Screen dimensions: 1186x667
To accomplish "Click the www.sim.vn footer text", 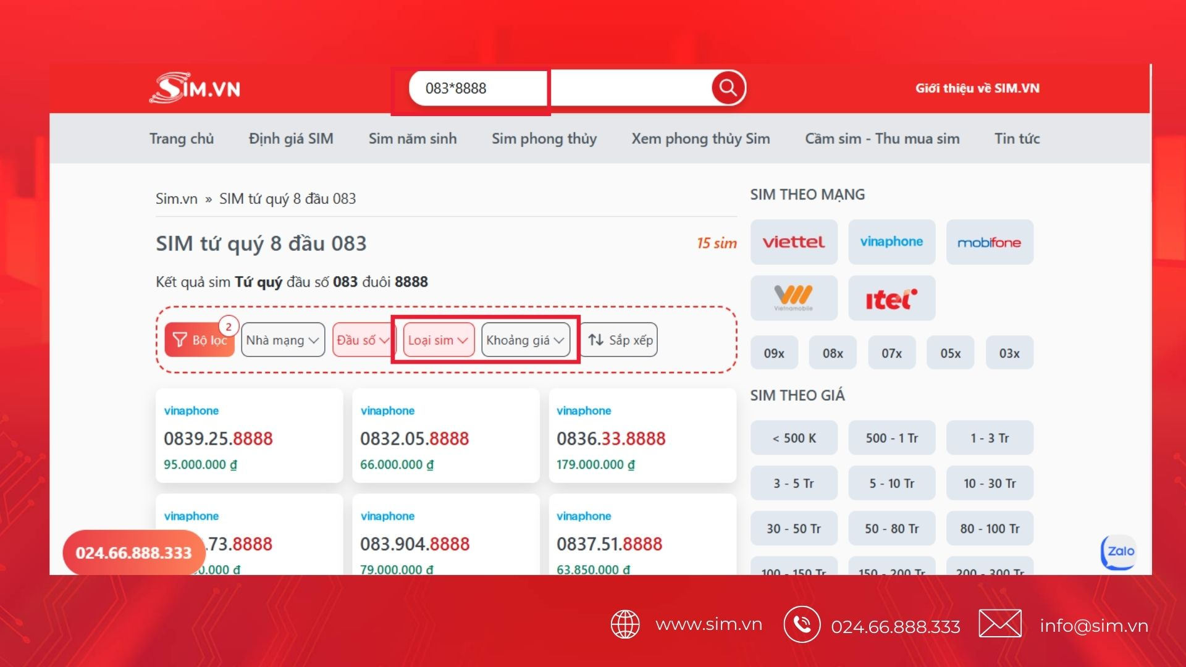I will [x=709, y=624].
